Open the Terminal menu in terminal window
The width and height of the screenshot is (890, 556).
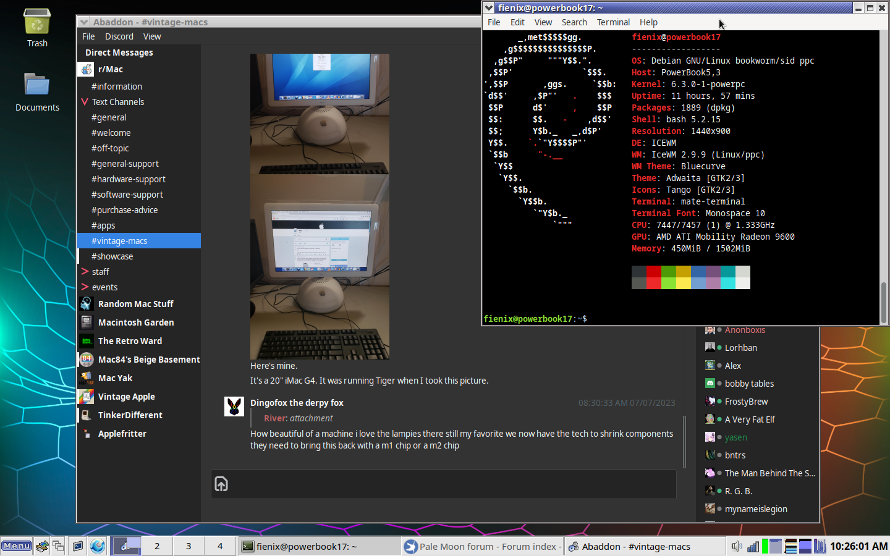(613, 22)
